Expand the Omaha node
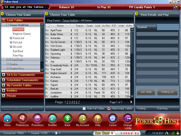The image size is (181, 136). (x=8, y=64)
